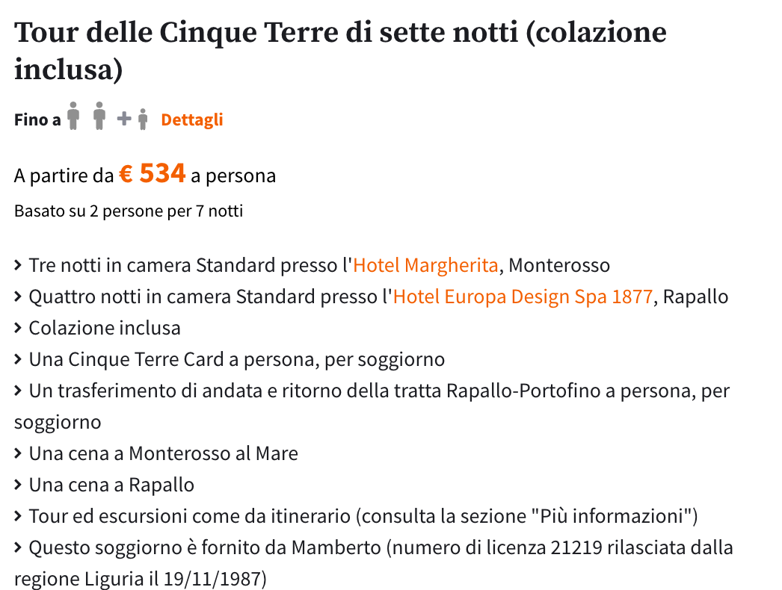Click the orange € 534 price
The image size is (782, 590).
[153, 174]
